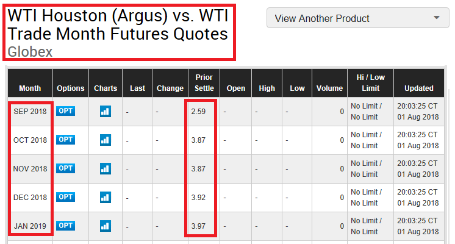
Task: Click the OPT button for NOV 2018
Action: (66, 168)
